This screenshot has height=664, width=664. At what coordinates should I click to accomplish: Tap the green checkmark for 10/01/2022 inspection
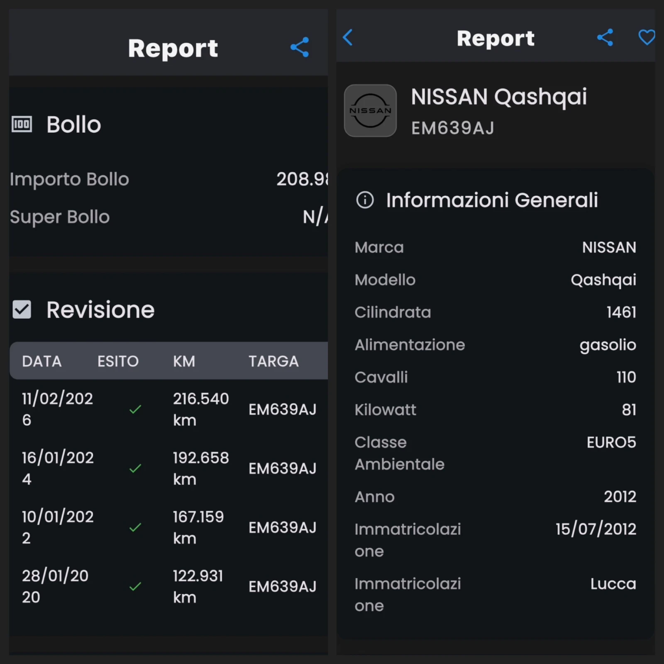(135, 527)
